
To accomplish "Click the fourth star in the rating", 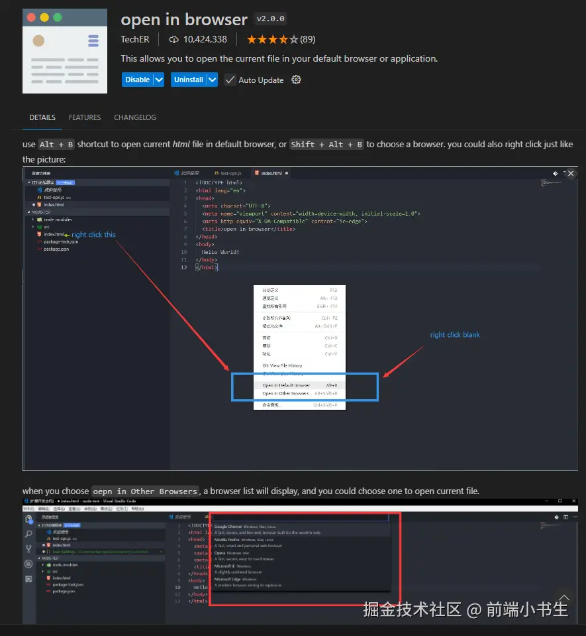I will point(283,38).
